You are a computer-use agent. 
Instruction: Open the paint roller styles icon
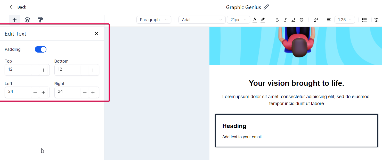tap(40, 20)
